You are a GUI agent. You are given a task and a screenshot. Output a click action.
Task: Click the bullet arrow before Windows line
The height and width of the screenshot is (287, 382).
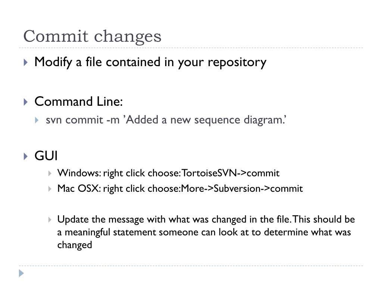tap(50, 173)
